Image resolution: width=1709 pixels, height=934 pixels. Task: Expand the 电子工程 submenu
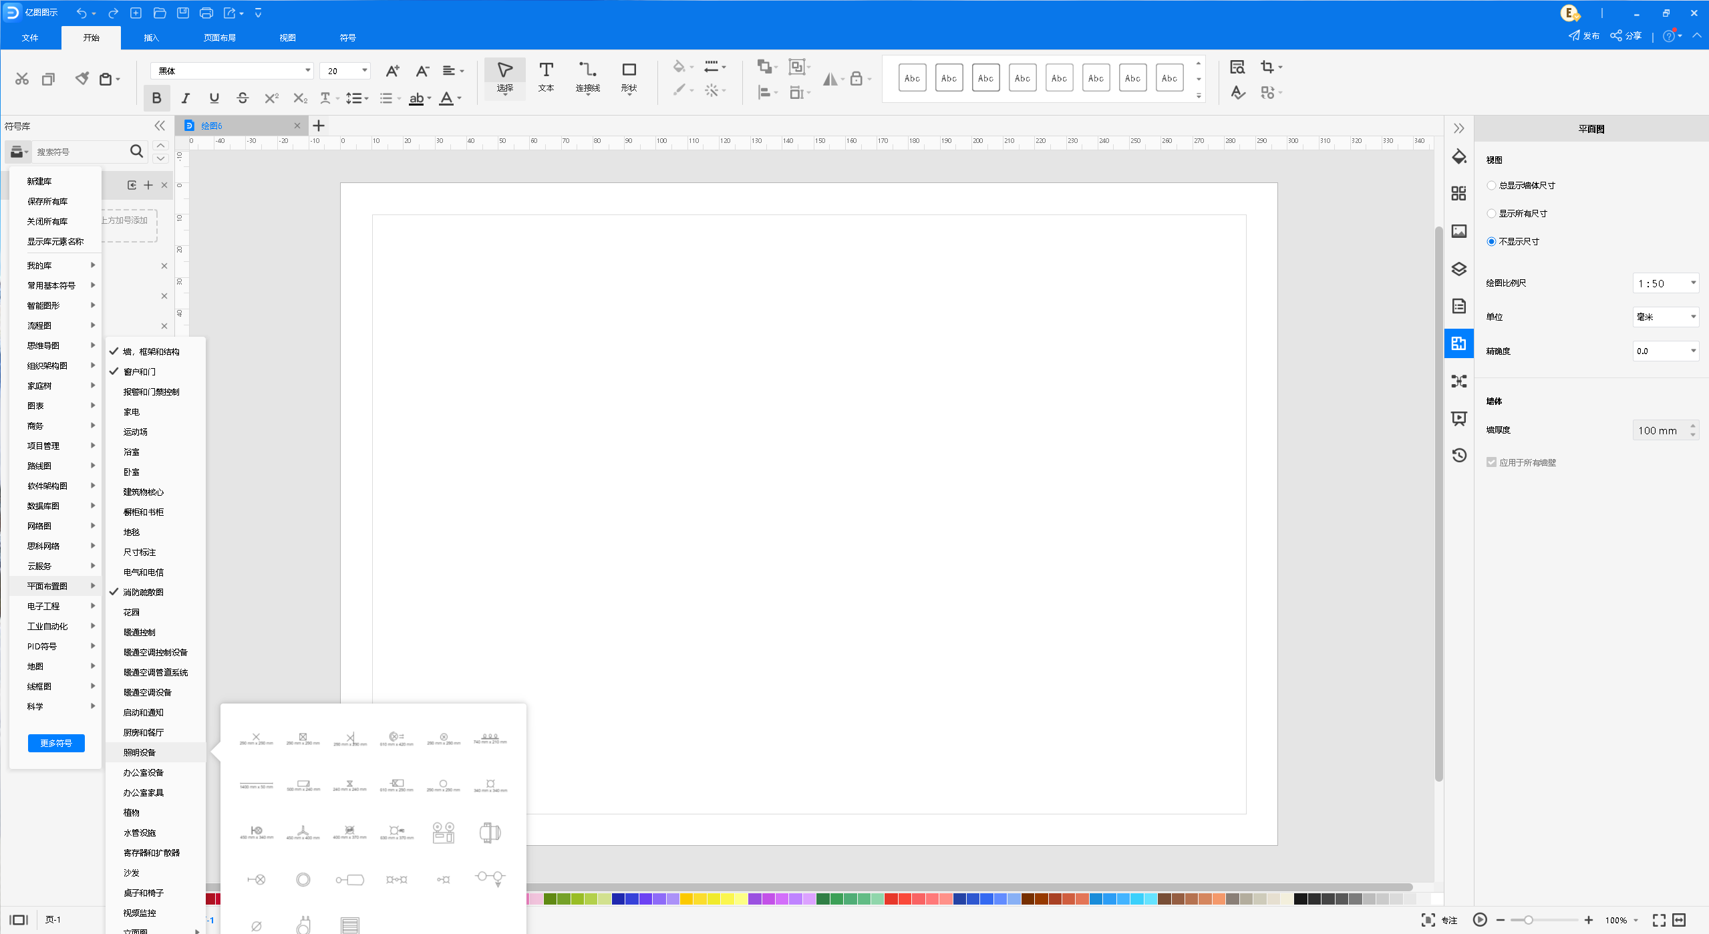[x=55, y=606]
